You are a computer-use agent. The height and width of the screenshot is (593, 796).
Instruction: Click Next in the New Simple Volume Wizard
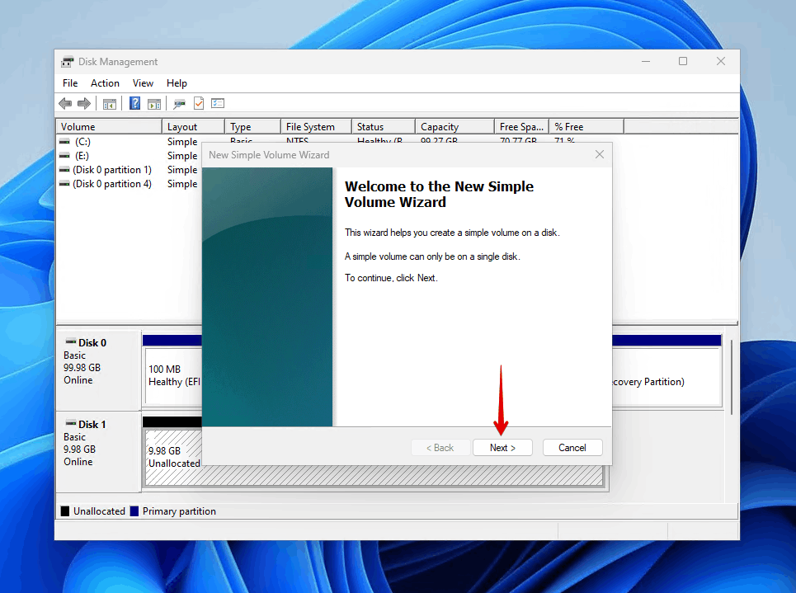502,447
